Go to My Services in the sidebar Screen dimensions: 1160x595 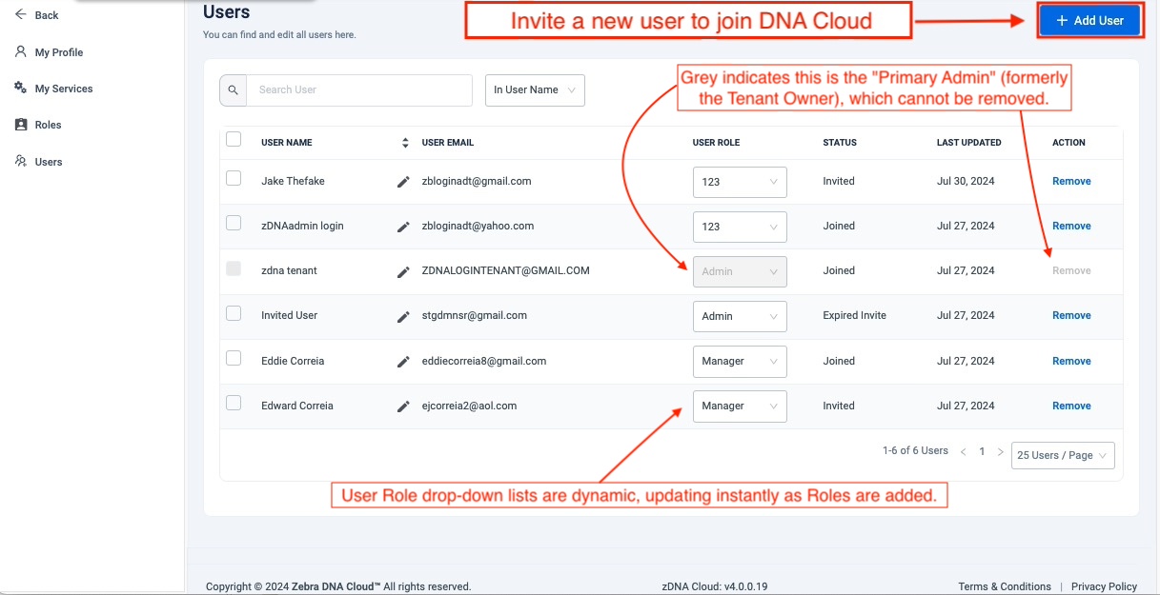click(x=63, y=89)
